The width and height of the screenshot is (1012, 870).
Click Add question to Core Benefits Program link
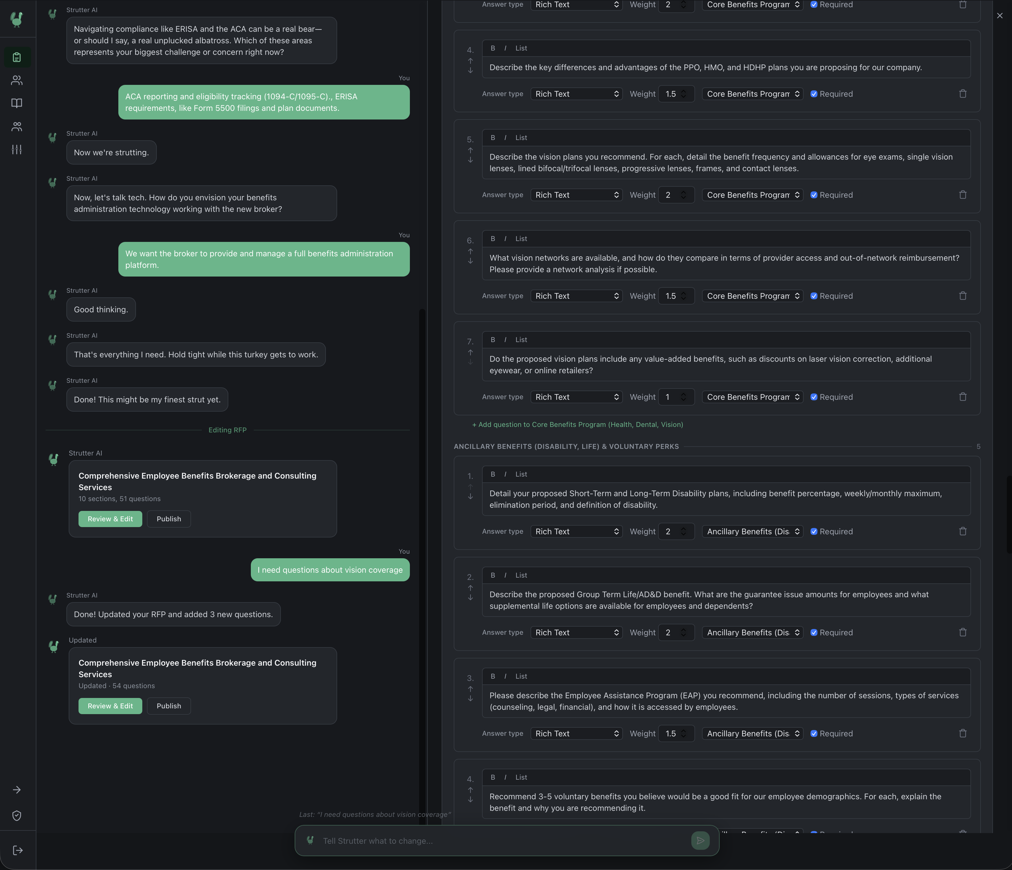pos(577,425)
